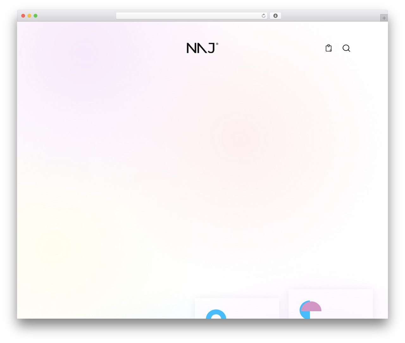Screen dimensions: 405x343
Task: Click the NNJ logo in the header
Action: click(x=202, y=48)
